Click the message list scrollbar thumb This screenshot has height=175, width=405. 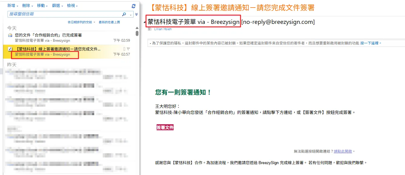tap(137, 33)
